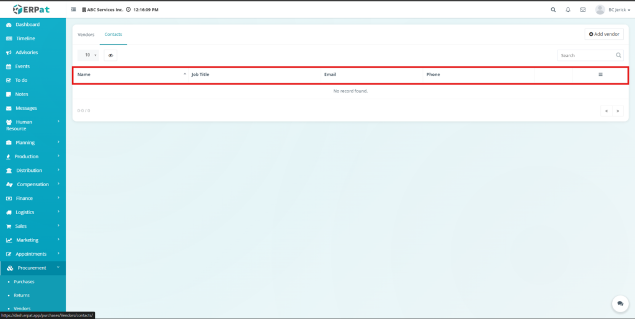Image resolution: width=635 pixels, height=319 pixels.
Task: Click the '0-0 / 0' record count
Action: pos(84,110)
